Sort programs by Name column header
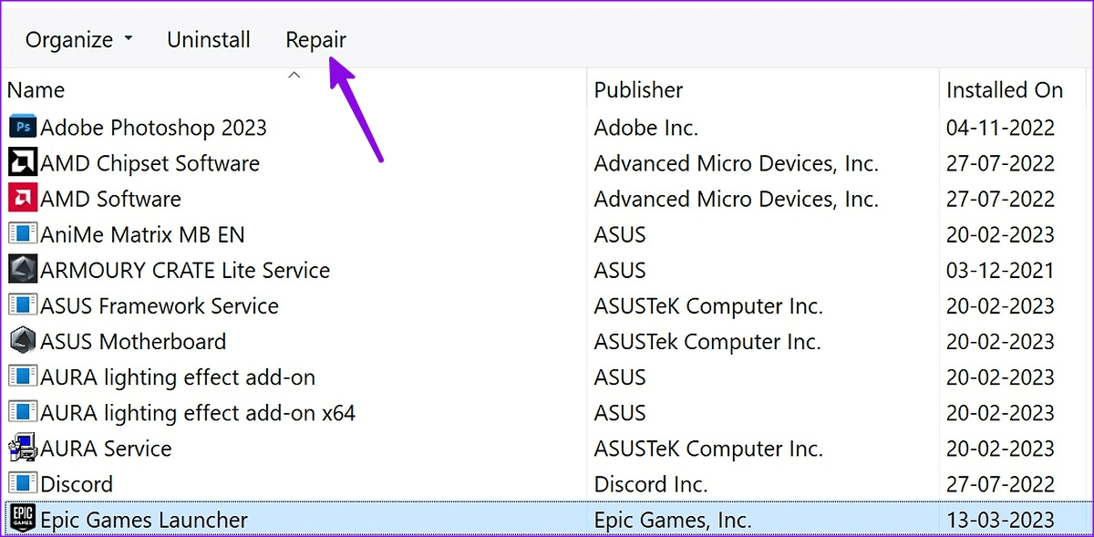Viewport: 1094px width, 537px height. (36, 90)
